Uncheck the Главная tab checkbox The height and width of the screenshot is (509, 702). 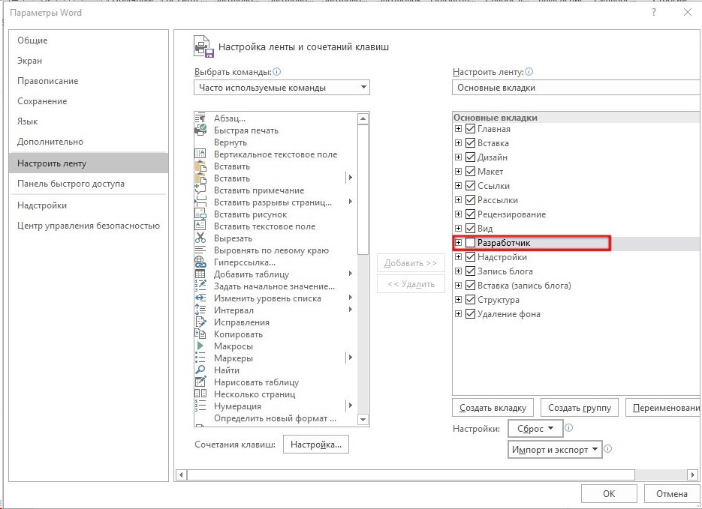(x=470, y=129)
